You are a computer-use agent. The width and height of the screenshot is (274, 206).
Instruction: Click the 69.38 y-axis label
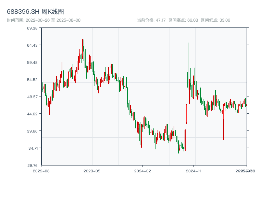tap(32, 28)
